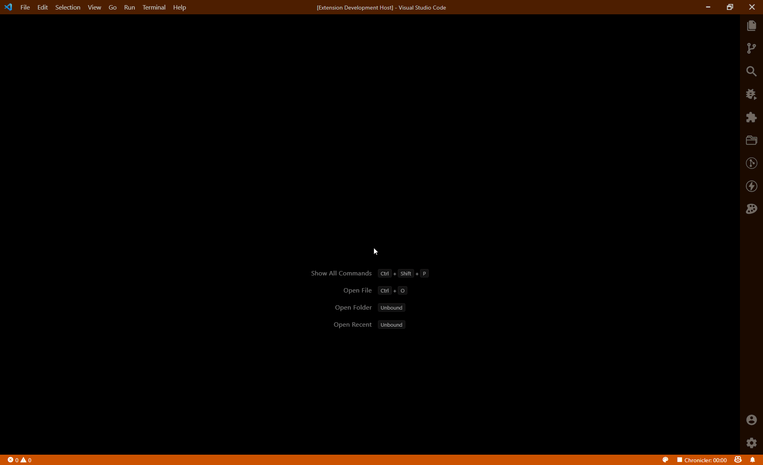The height and width of the screenshot is (465, 763).
Task: Open the Accounts menu icon
Action: (751, 420)
